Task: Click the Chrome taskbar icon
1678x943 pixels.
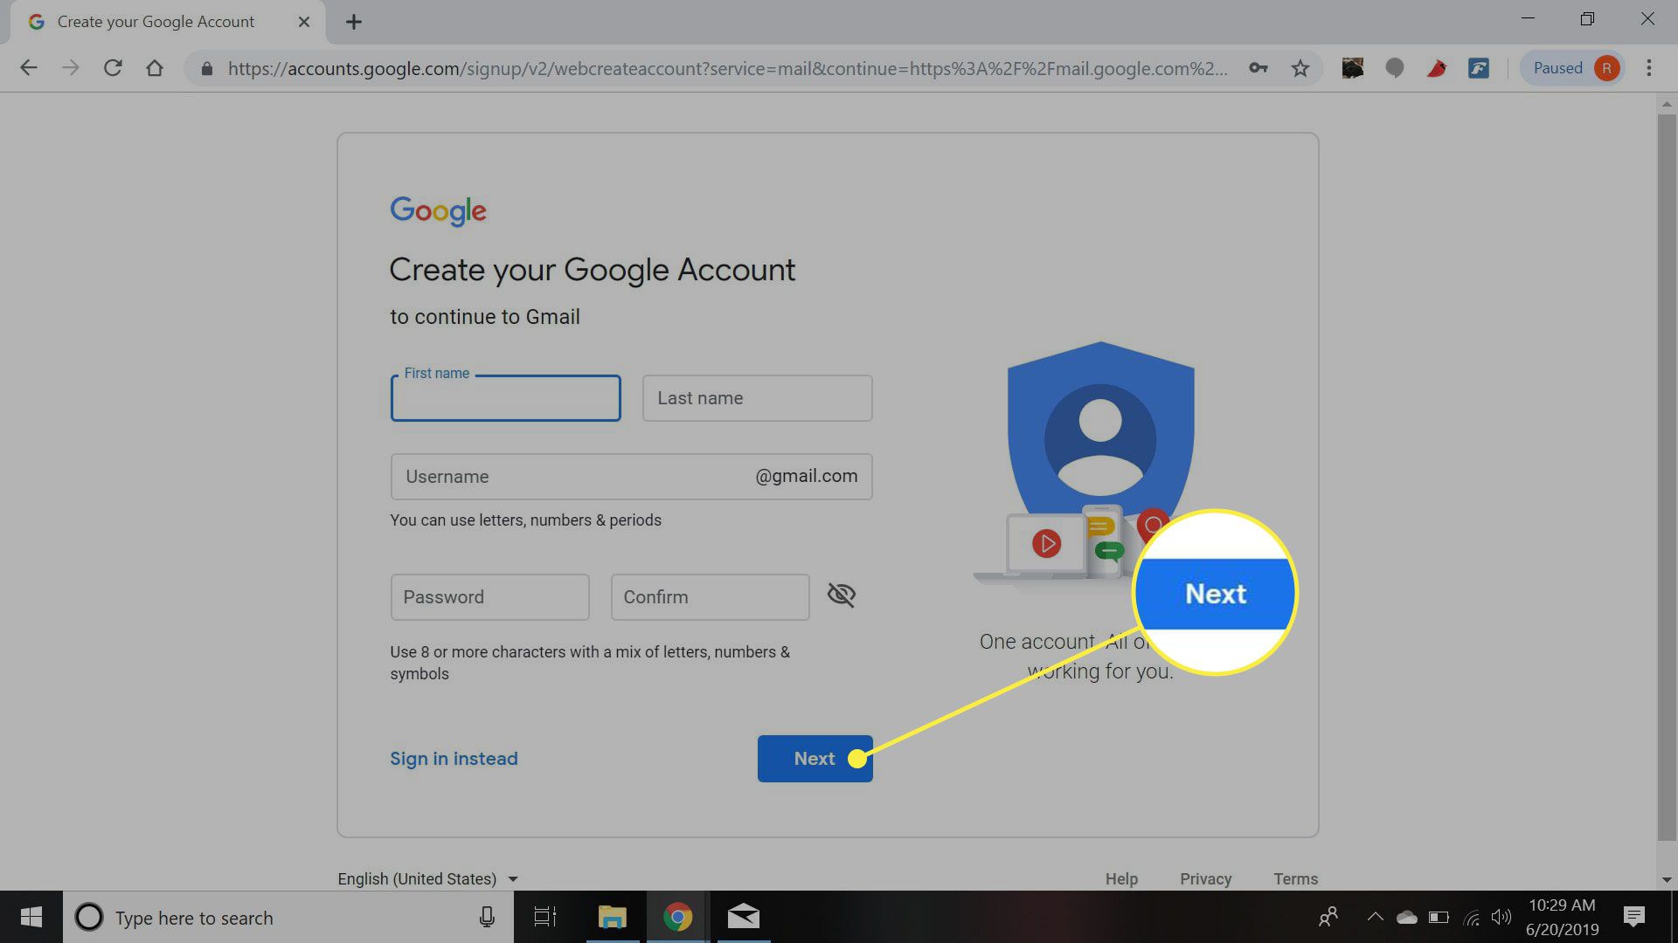Action: [677, 917]
